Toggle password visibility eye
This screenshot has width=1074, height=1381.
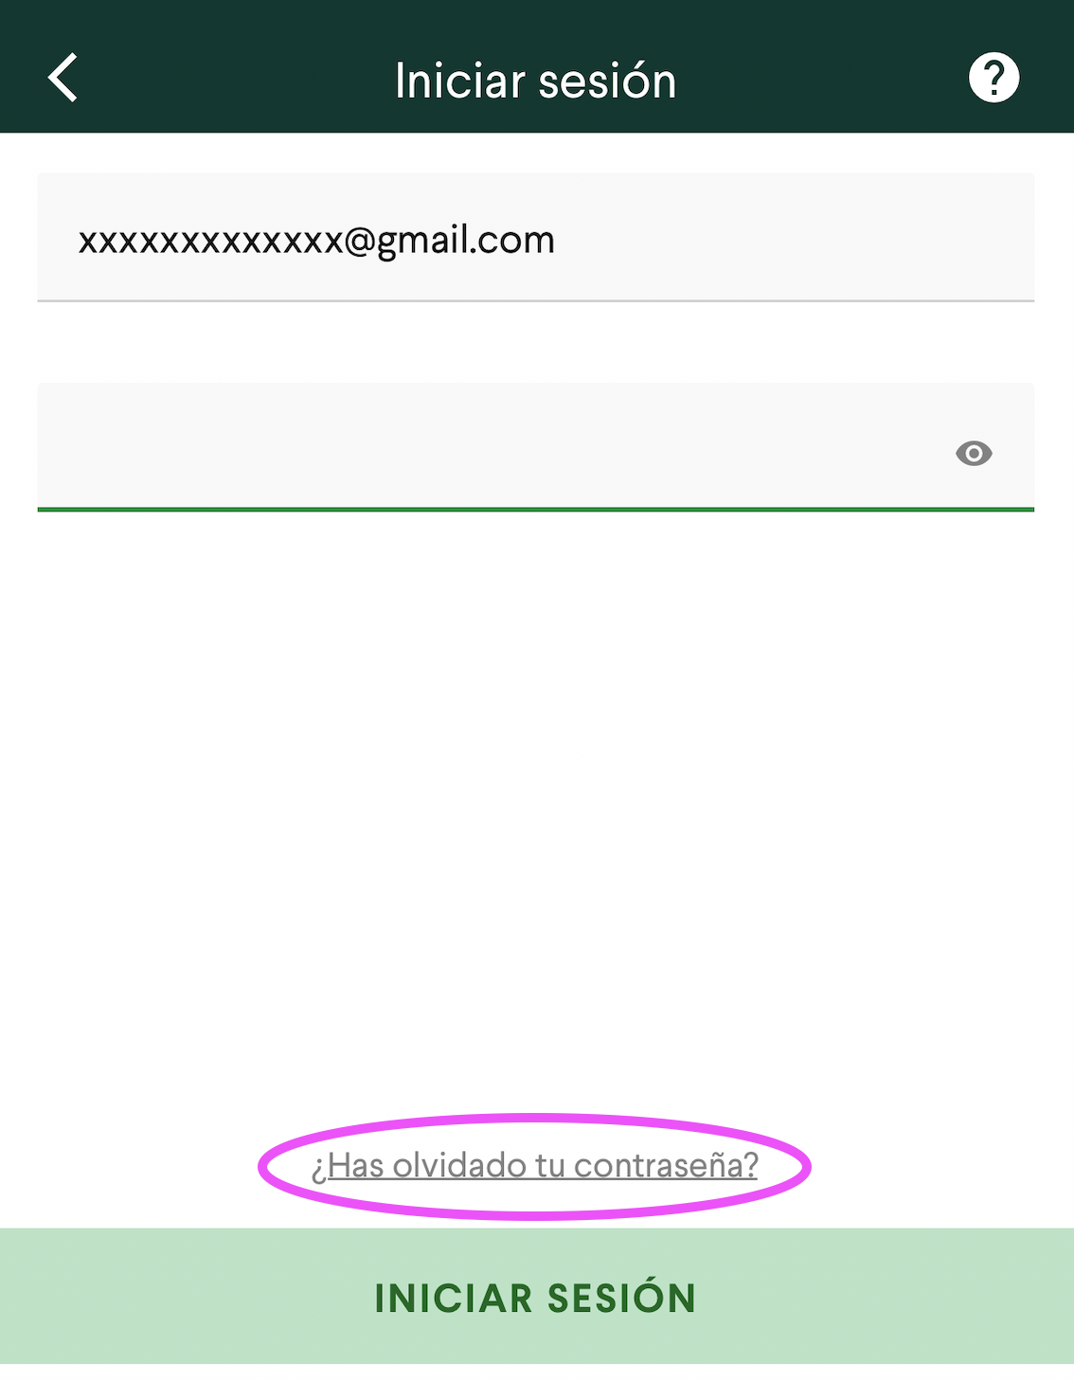pyautogui.click(x=974, y=454)
